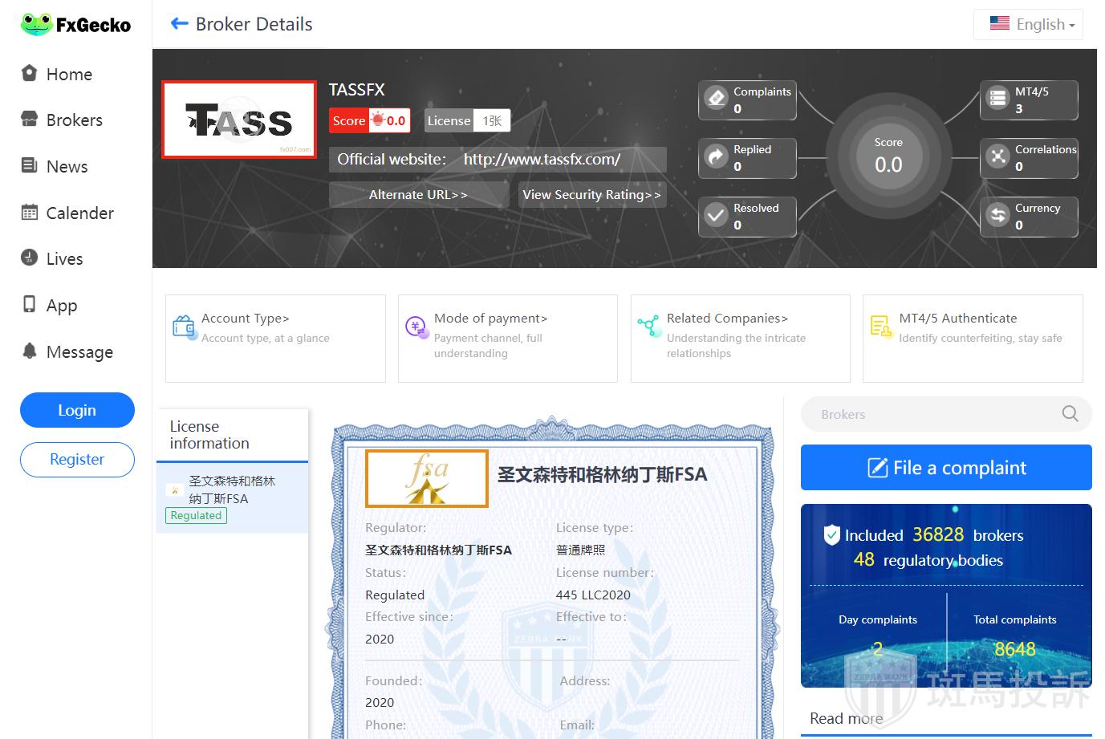
Task: Click the Correlations icon
Action: pos(997,156)
